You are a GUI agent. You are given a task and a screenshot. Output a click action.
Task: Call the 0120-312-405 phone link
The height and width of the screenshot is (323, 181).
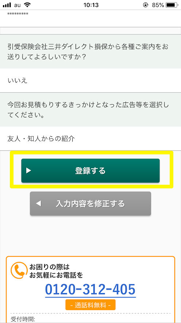coord(90,289)
